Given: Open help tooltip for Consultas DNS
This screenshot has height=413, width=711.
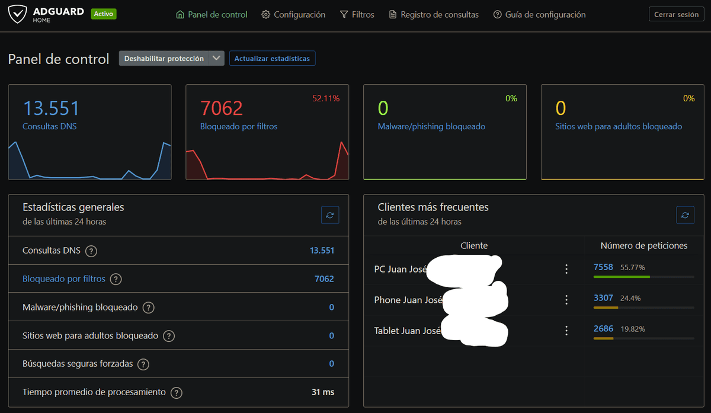Looking at the screenshot, I should coord(91,251).
